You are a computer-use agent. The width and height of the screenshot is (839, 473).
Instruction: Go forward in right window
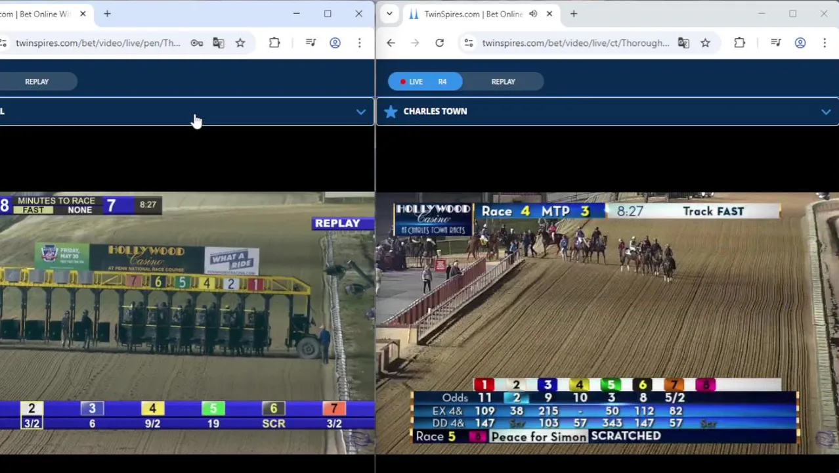[415, 43]
